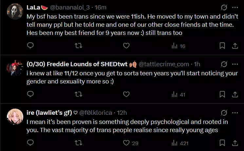Reply to LaLa's tweet
The image size is (244, 151).
click(x=30, y=46)
